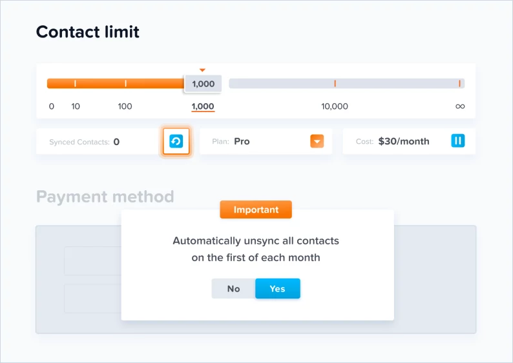Click the Plan: Pro field
This screenshot has width=513, height=363.
[266, 141]
